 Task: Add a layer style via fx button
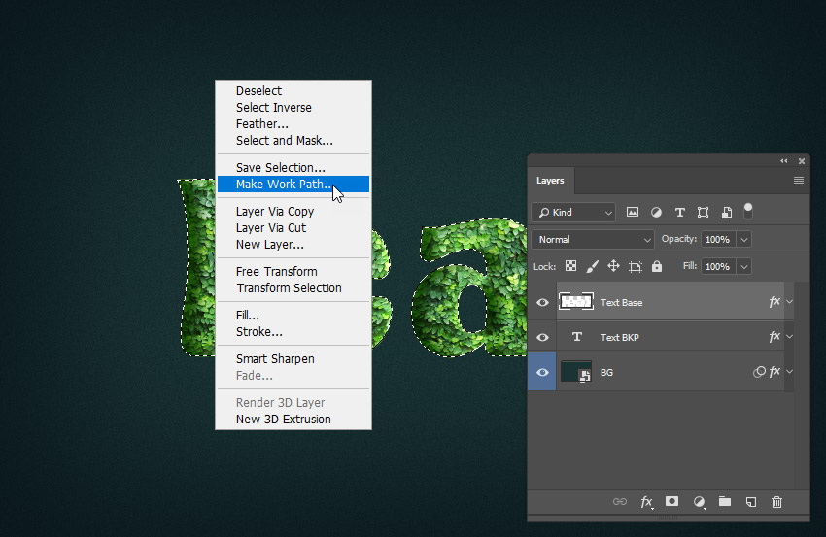click(x=647, y=502)
